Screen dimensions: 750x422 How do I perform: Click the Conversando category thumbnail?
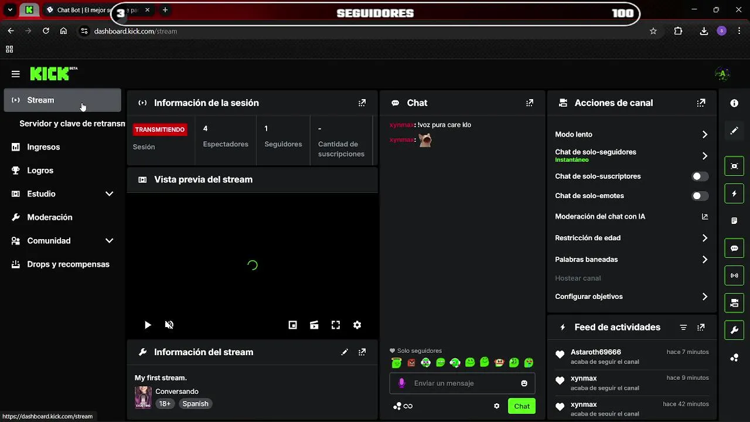143,397
